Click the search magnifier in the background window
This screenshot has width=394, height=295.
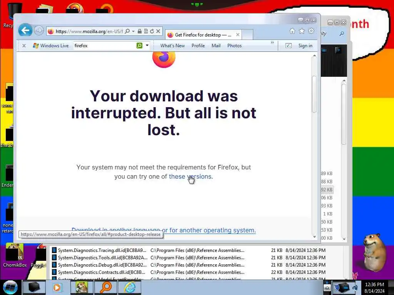[342, 33]
